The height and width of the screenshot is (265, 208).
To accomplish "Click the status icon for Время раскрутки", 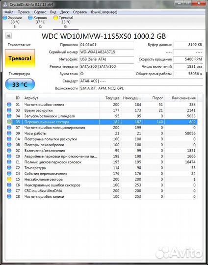I will click(9, 110).
